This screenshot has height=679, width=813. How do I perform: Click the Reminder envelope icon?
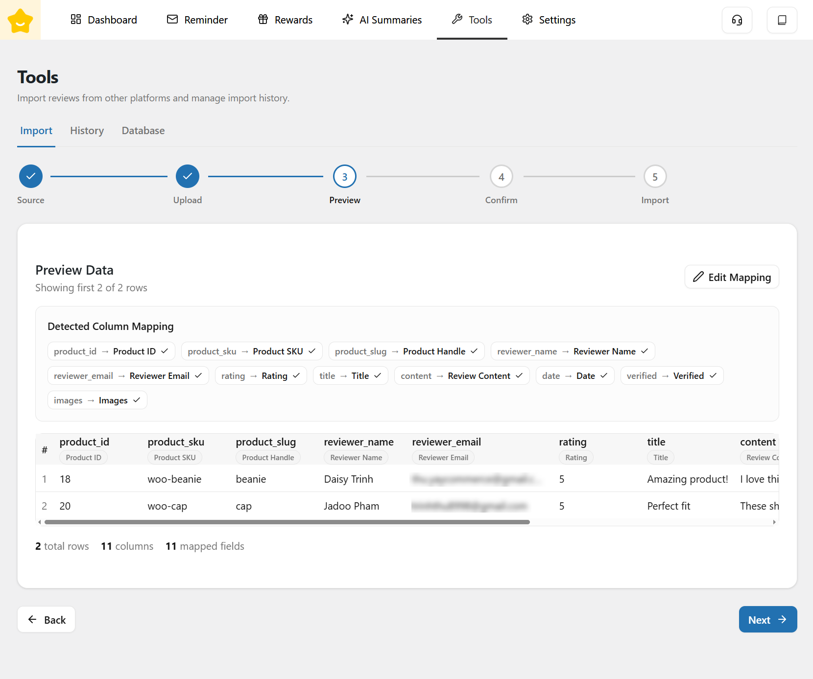pos(172,20)
